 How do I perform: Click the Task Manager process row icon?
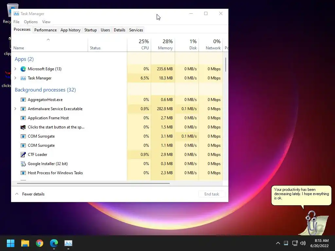pyautogui.click(x=23, y=78)
